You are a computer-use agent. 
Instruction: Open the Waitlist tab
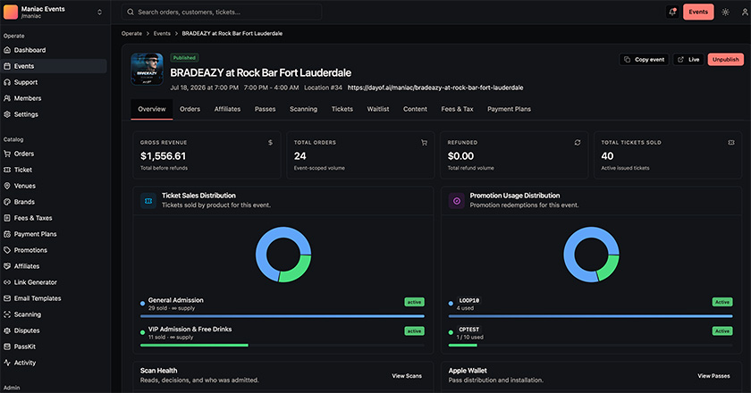tap(378, 109)
